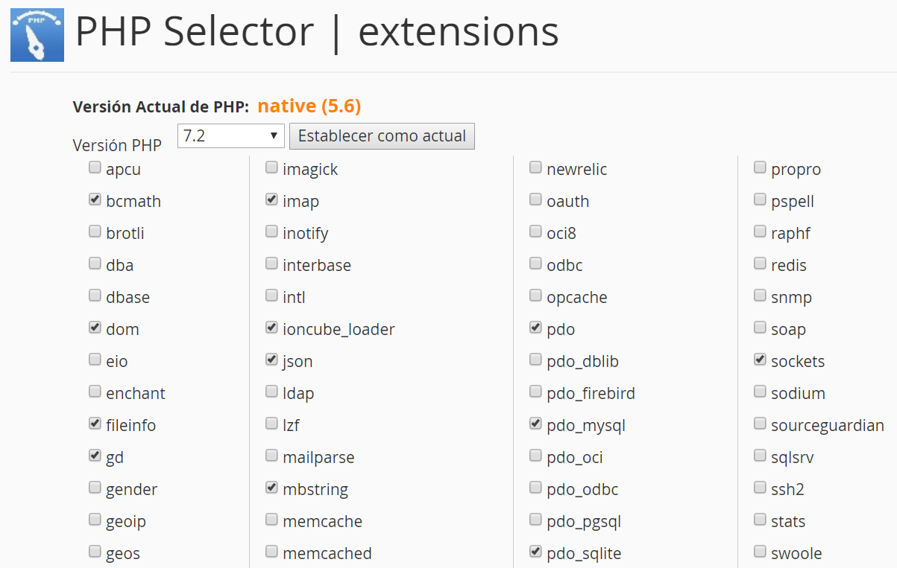Screen dimensions: 897x568
Task: Enable the redis extension
Action: pyautogui.click(x=760, y=264)
